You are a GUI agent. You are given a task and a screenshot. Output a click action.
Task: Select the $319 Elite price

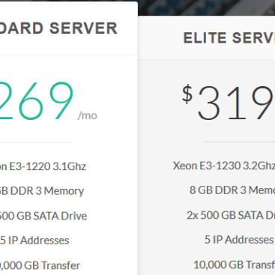pos(229,103)
